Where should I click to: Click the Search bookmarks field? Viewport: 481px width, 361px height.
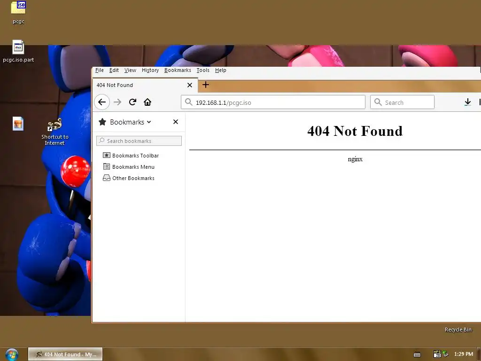coord(139,141)
